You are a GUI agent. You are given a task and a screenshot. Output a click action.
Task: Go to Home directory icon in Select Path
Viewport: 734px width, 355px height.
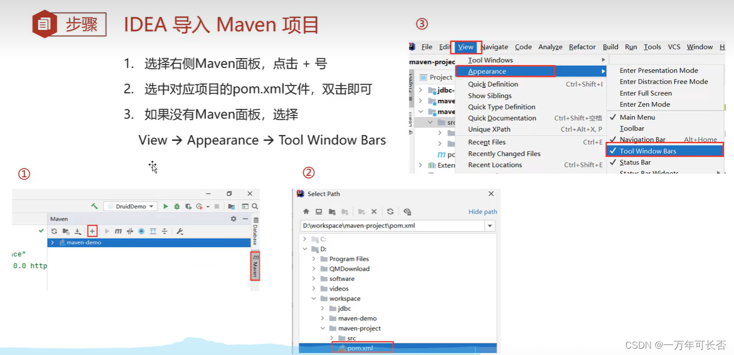[306, 212]
